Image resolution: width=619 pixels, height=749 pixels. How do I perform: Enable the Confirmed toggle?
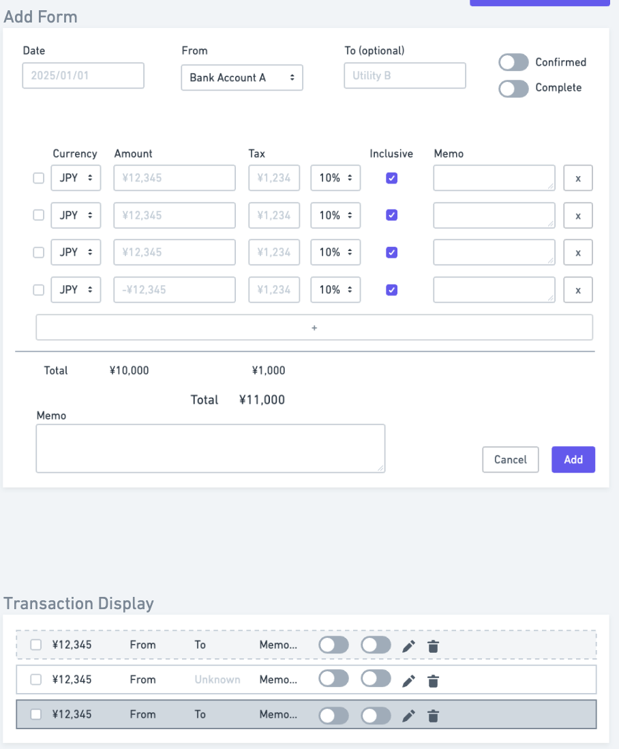[513, 62]
